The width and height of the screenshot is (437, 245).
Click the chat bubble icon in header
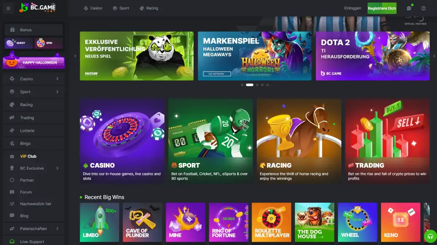409,8
